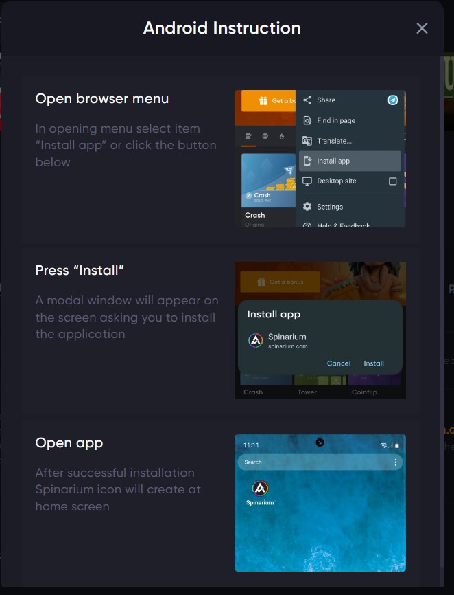
Task: Click the gift icon on orange button
Action: (263, 100)
